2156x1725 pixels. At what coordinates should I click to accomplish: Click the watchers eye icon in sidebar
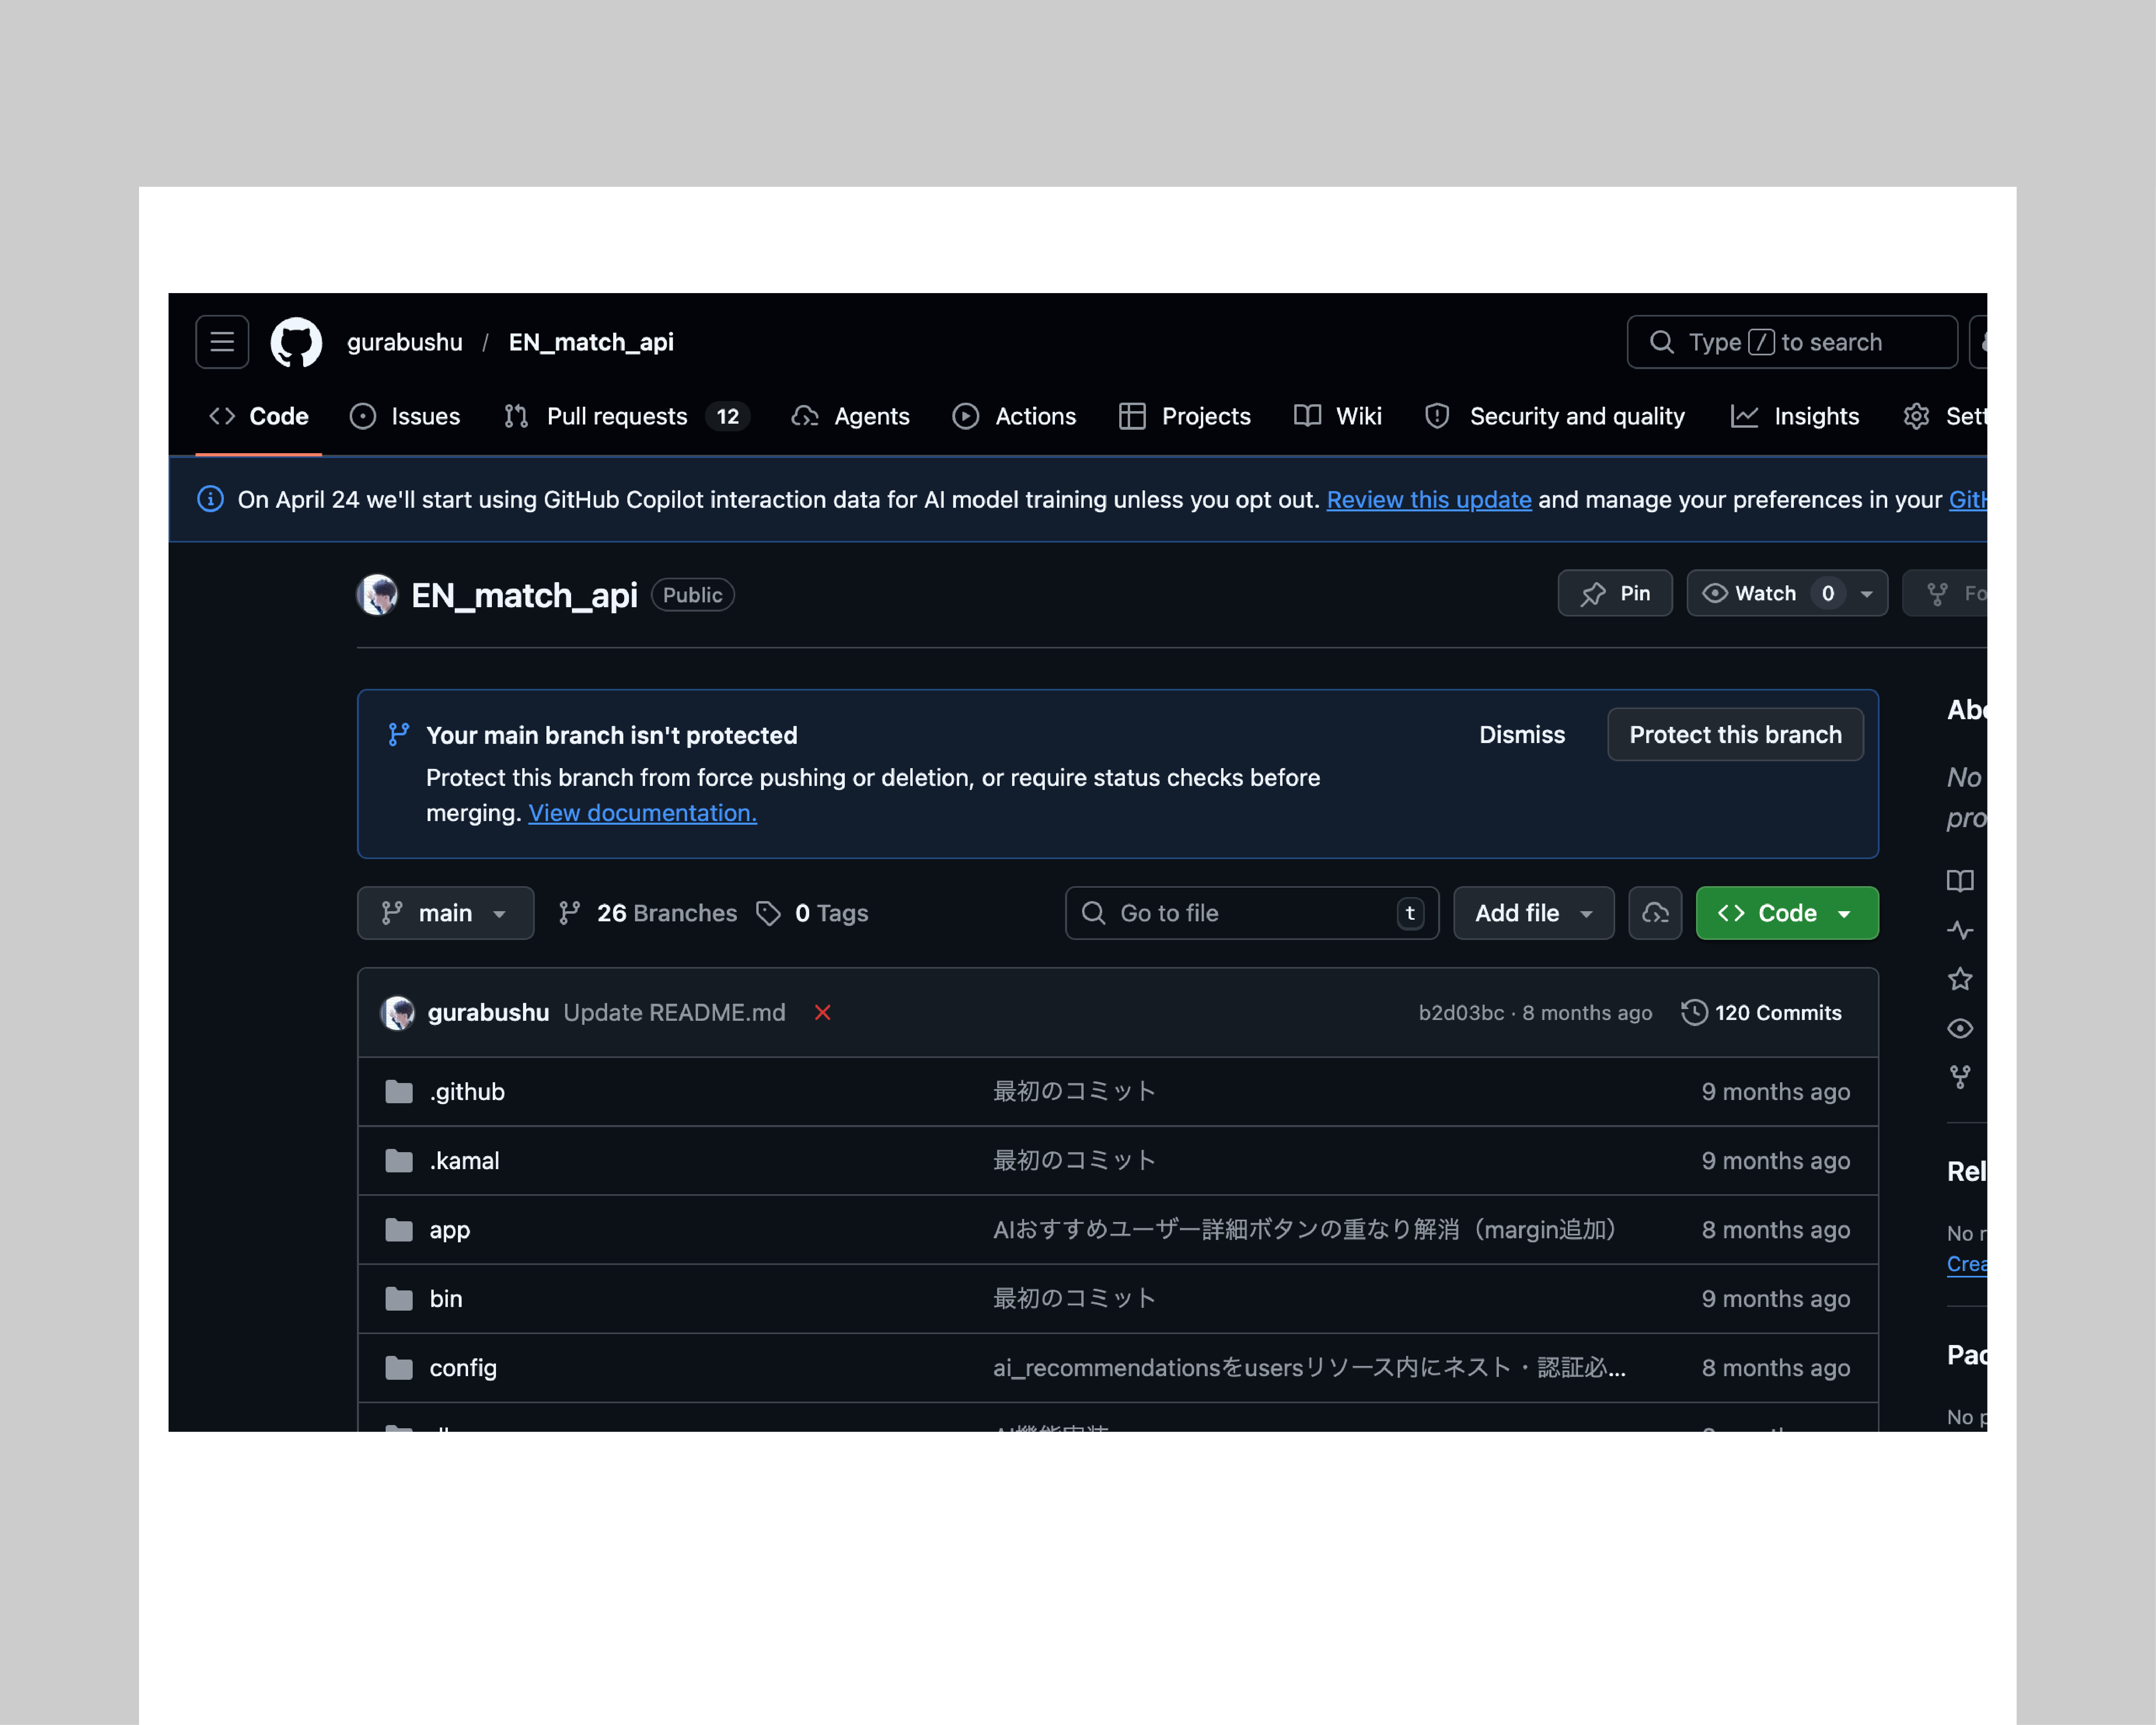point(1959,1028)
